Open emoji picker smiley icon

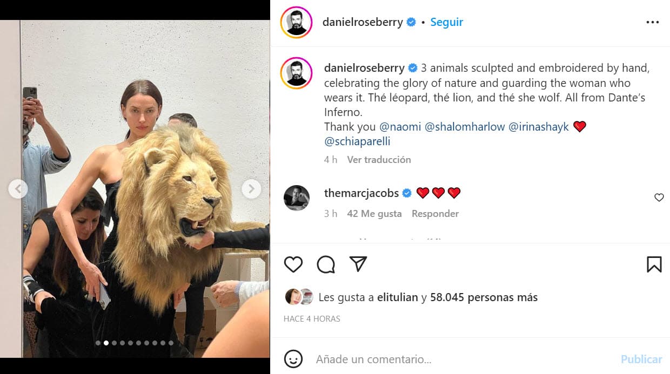(x=293, y=359)
